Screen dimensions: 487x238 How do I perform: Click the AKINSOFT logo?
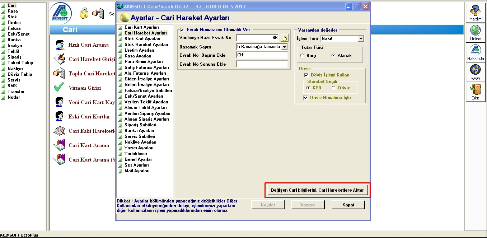click(61, 13)
